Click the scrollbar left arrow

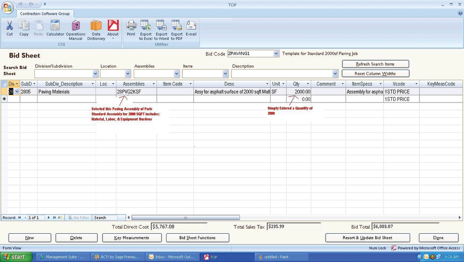[x=129, y=217]
